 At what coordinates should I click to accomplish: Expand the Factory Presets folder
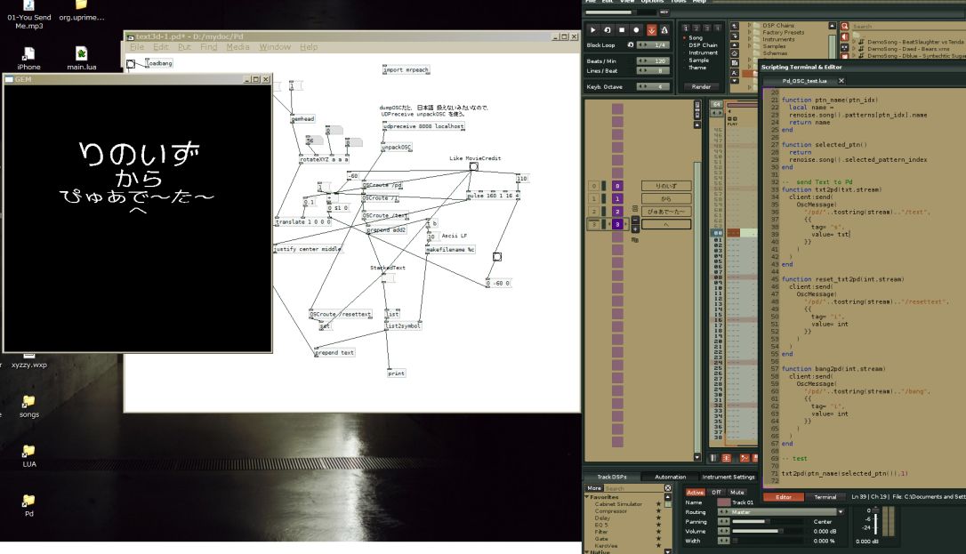click(x=750, y=33)
